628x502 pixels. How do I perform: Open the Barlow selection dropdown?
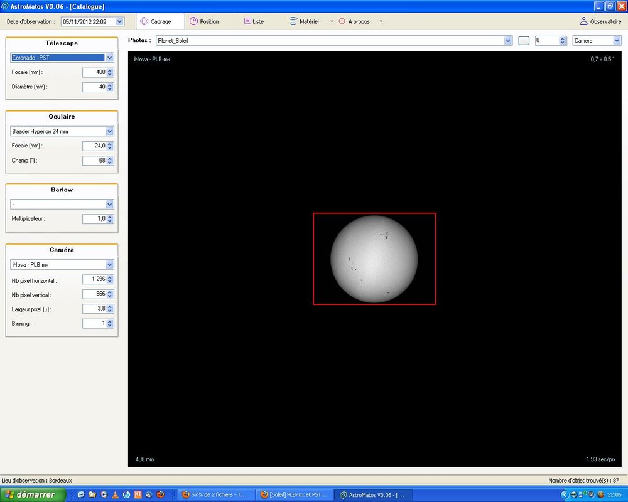110,205
